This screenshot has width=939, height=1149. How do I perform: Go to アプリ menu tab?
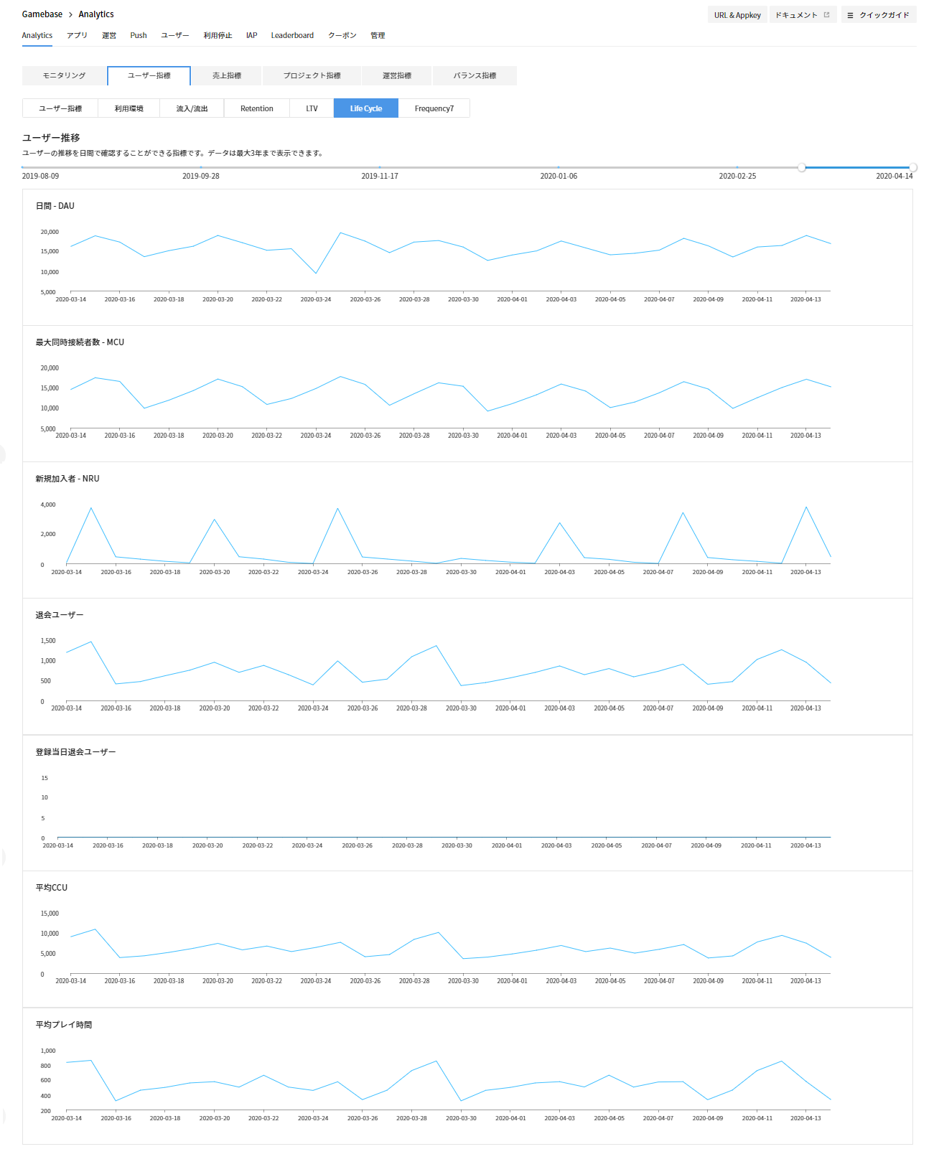[x=77, y=35]
